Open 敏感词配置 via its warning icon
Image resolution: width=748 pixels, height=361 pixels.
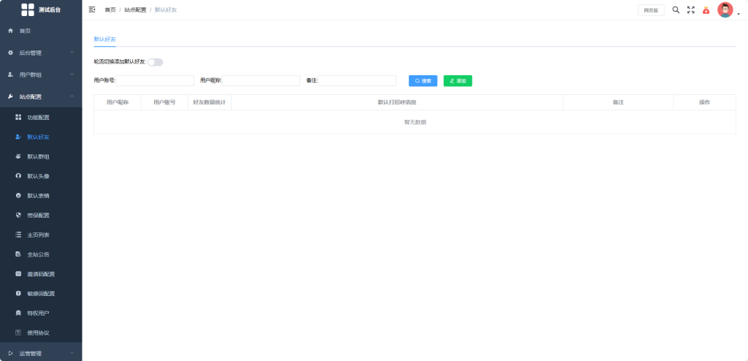tap(18, 293)
